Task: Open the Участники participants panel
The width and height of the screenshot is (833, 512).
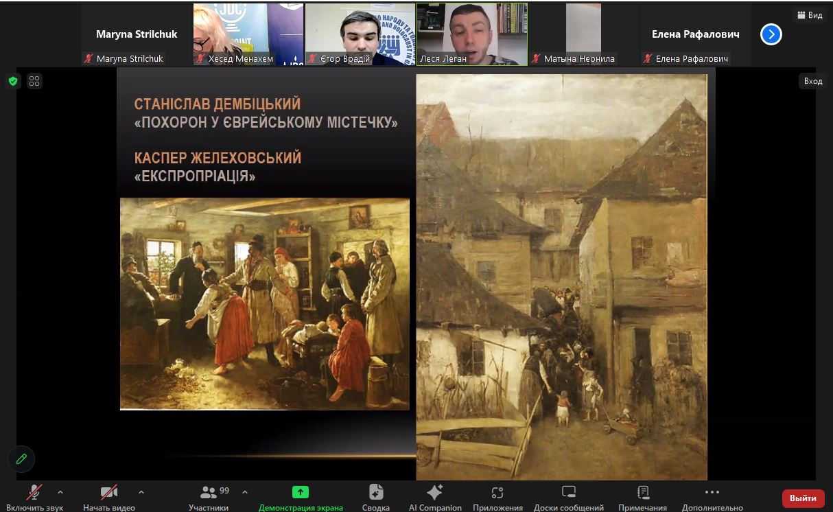Action: click(209, 497)
